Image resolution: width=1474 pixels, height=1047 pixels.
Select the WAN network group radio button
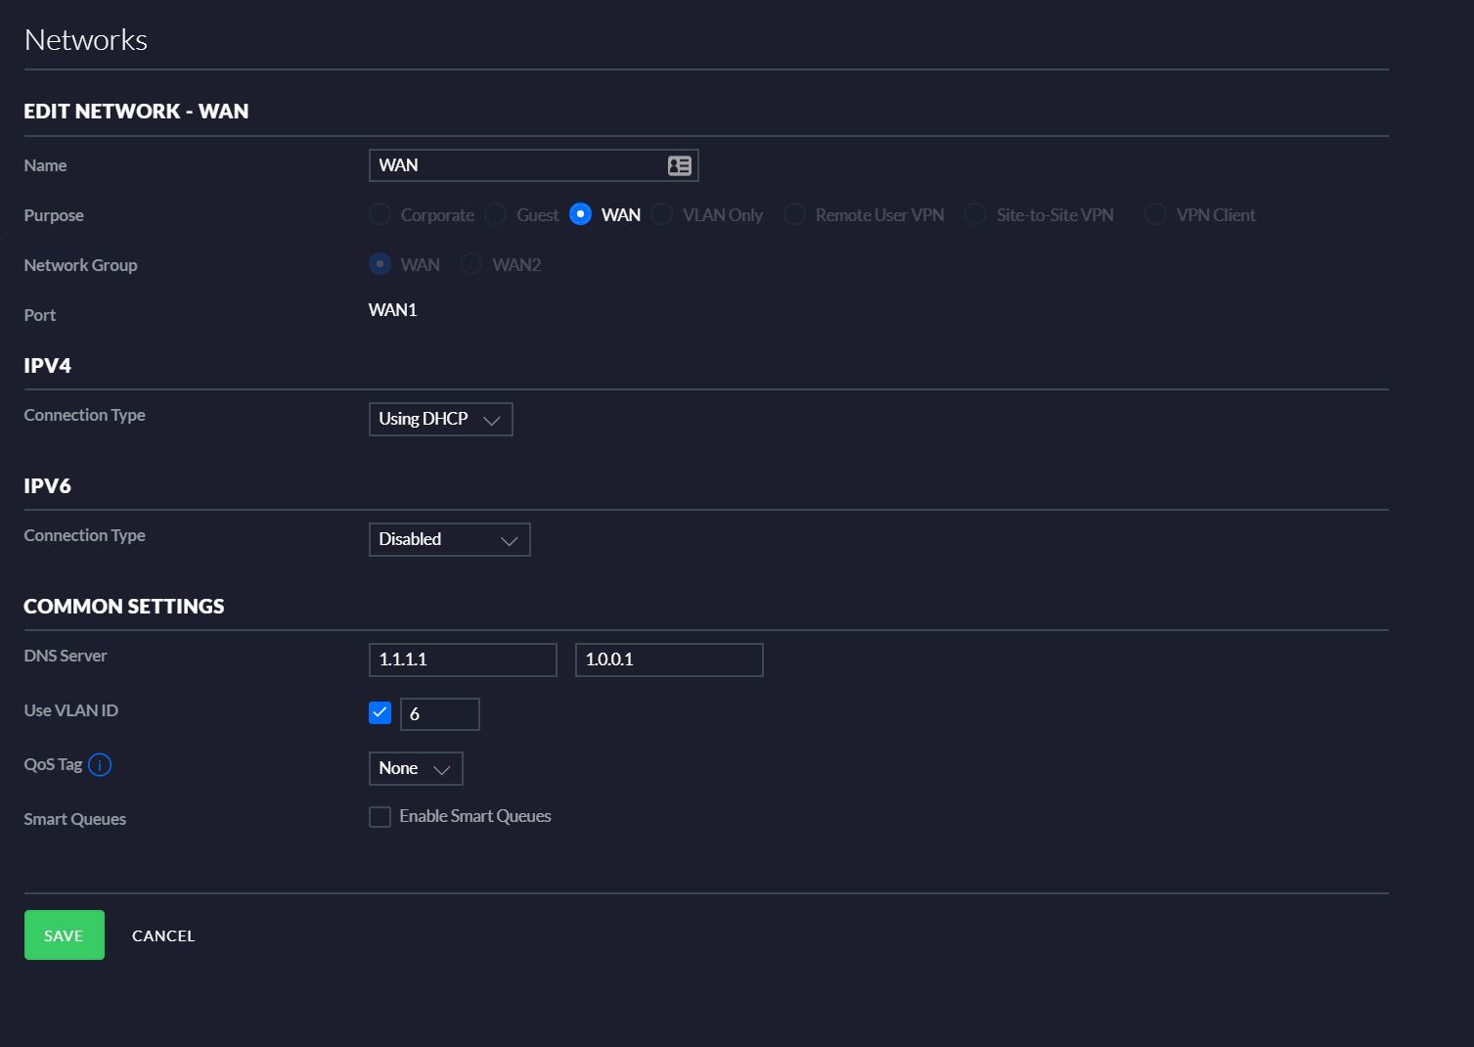coord(380,264)
